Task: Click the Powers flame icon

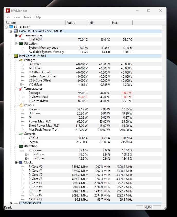Action: pos(21,105)
